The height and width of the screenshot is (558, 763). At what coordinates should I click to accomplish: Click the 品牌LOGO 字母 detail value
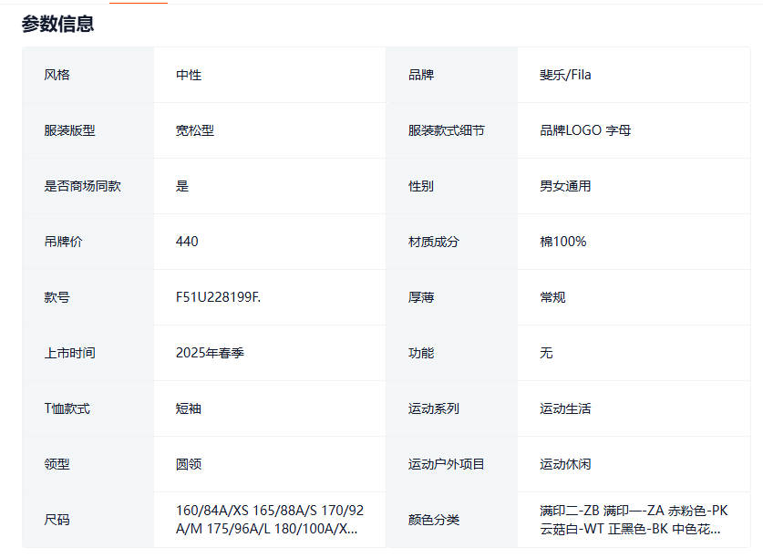pos(585,130)
